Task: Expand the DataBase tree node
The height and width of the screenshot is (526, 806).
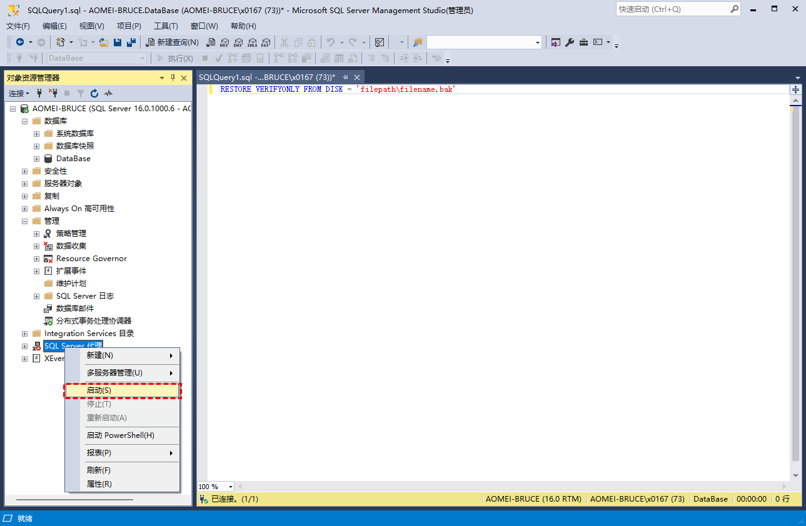Action: click(36, 159)
